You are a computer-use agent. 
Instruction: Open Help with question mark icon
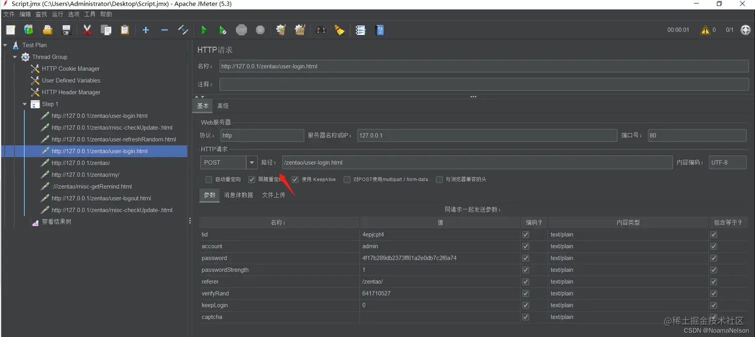pyautogui.click(x=379, y=30)
